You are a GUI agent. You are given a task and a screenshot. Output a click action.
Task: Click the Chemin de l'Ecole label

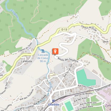pyautogui.click(x=89, y=28)
